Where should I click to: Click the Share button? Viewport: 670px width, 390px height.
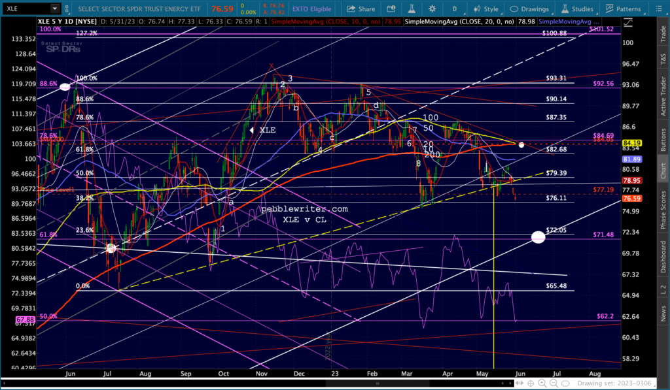(361, 8)
